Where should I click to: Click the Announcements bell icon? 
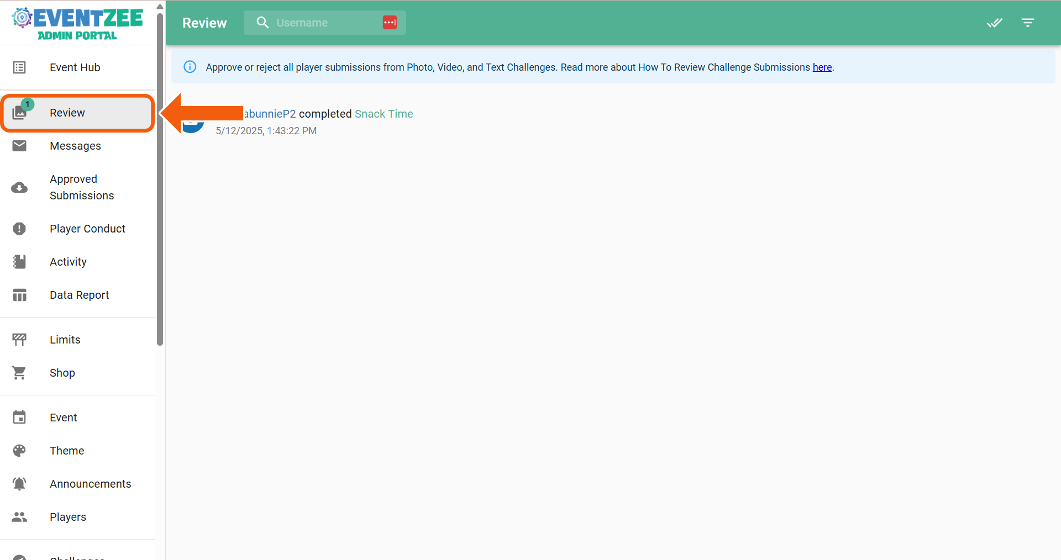(x=19, y=484)
